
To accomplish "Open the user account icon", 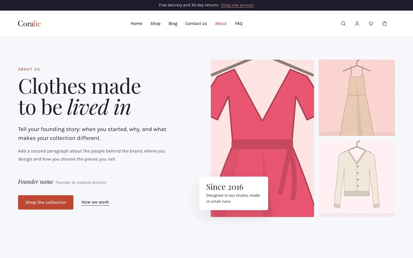I will pos(357,24).
